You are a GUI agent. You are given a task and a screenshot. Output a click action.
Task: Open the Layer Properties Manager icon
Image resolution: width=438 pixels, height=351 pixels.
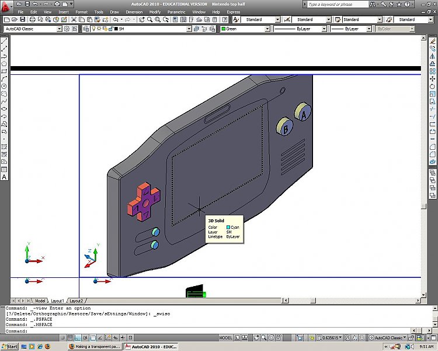[86, 29]
